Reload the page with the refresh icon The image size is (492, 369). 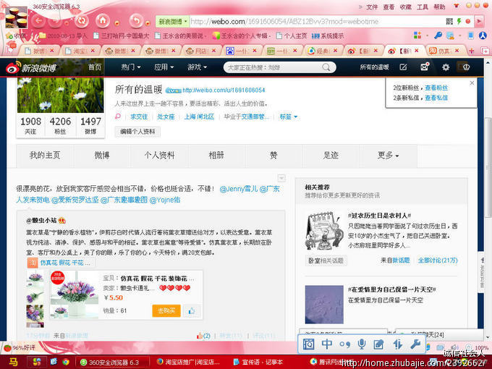pos(81,21)
